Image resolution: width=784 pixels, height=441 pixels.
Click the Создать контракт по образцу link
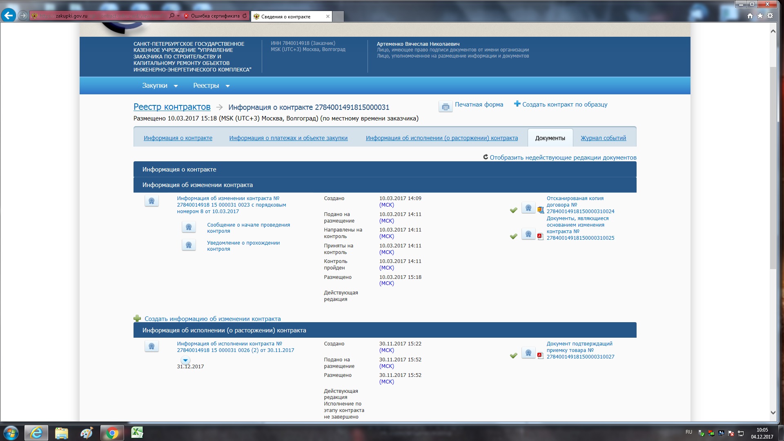tap(565, 105)
